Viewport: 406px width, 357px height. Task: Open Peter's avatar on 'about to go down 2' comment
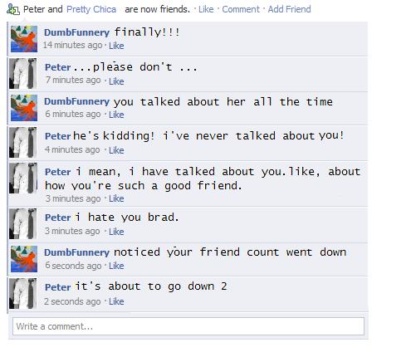[x=23, y=294]
